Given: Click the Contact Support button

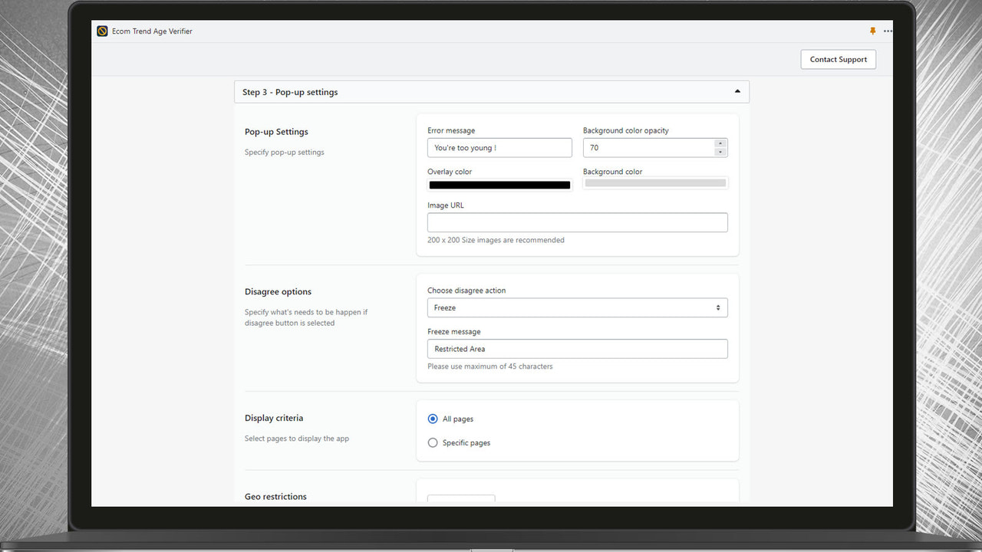Looking at the screenshot, I should (838, 59).
